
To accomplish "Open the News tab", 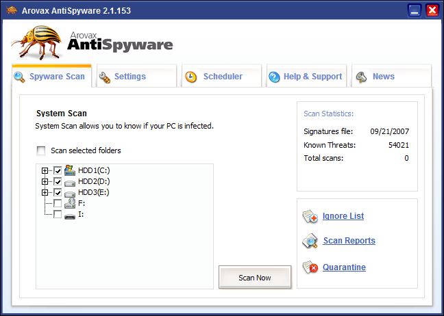I will point(391,77).
